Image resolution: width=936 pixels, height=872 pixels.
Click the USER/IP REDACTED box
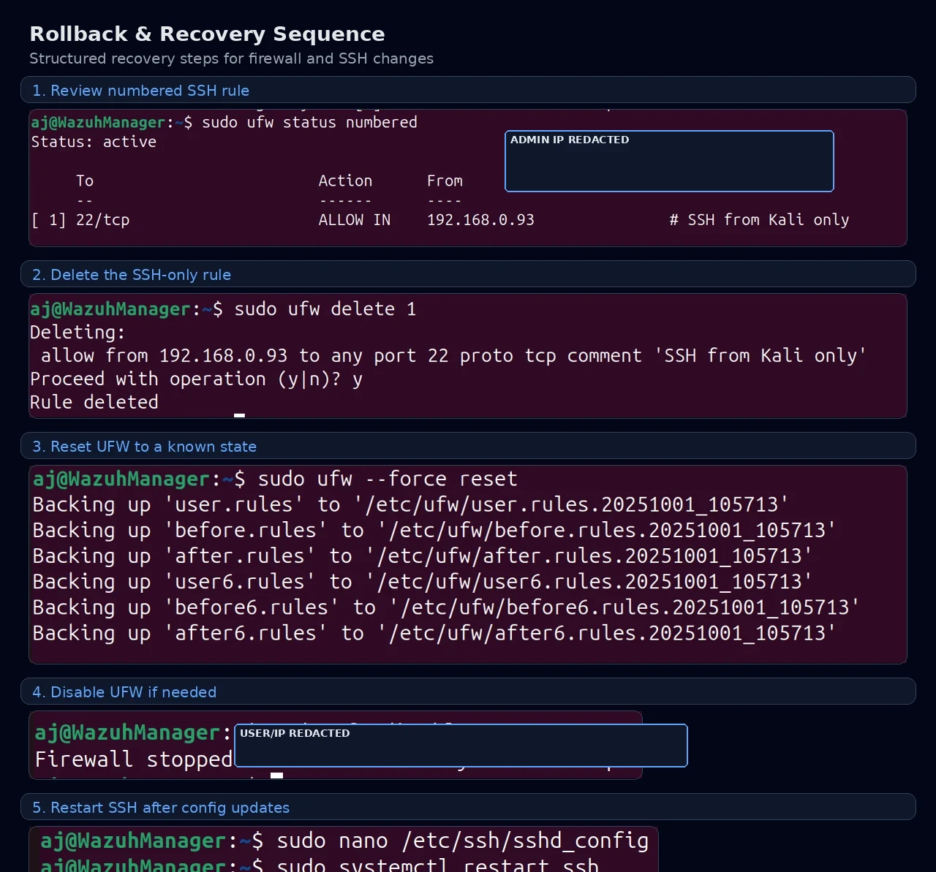pyautogui.click(x=461, y=746)
